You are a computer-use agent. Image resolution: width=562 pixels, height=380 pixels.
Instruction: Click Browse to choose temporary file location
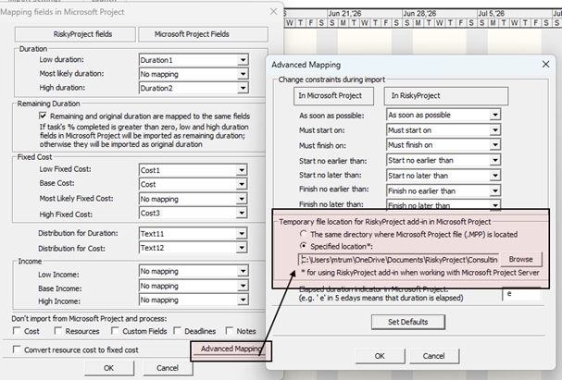520,259
